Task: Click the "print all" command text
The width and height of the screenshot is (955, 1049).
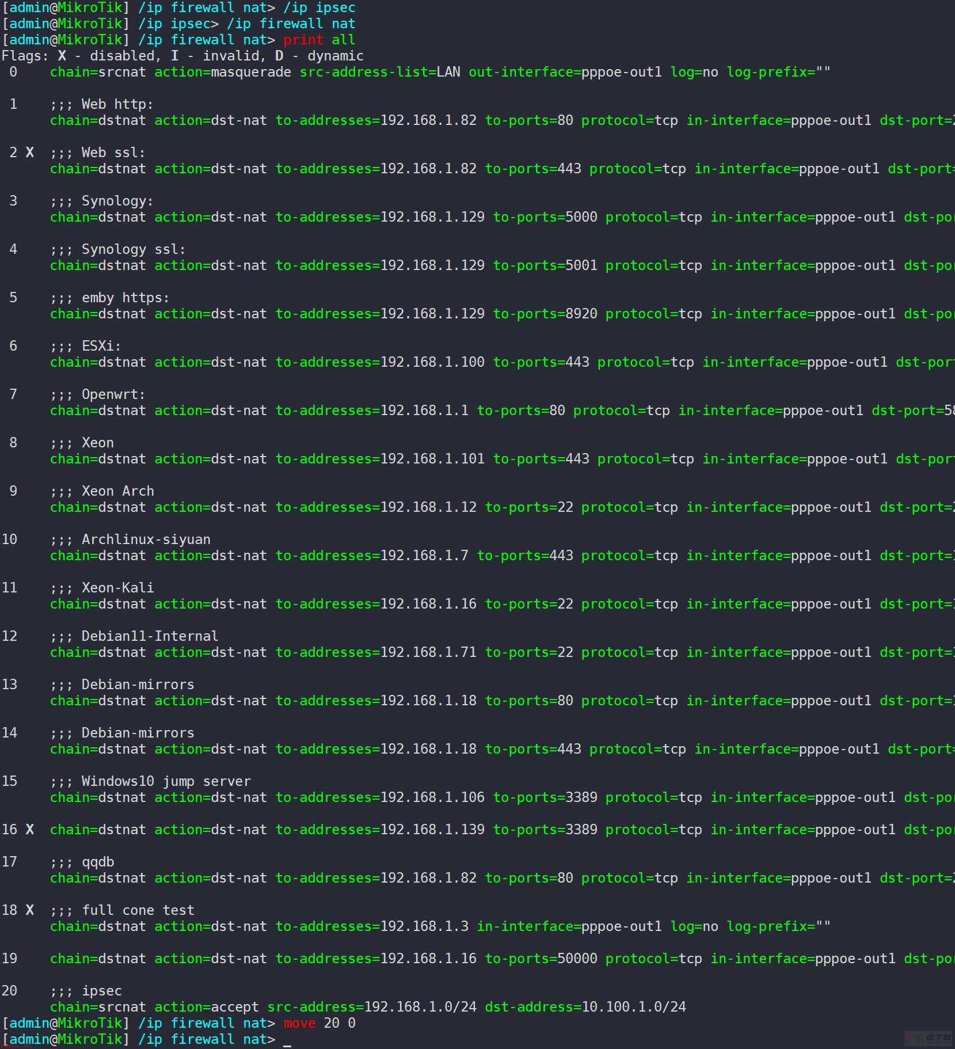Action: point(319,40)
